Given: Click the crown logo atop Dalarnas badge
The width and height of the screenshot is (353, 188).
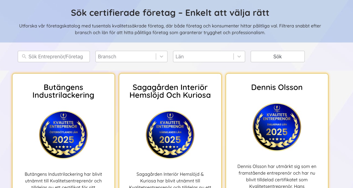Looking at the screenshot, I should click(277, 108).
